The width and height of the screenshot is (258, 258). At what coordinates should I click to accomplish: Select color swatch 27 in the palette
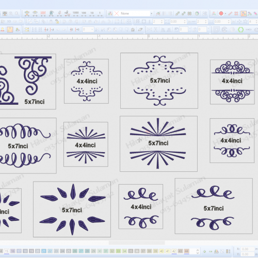click(x=81, y=251)
